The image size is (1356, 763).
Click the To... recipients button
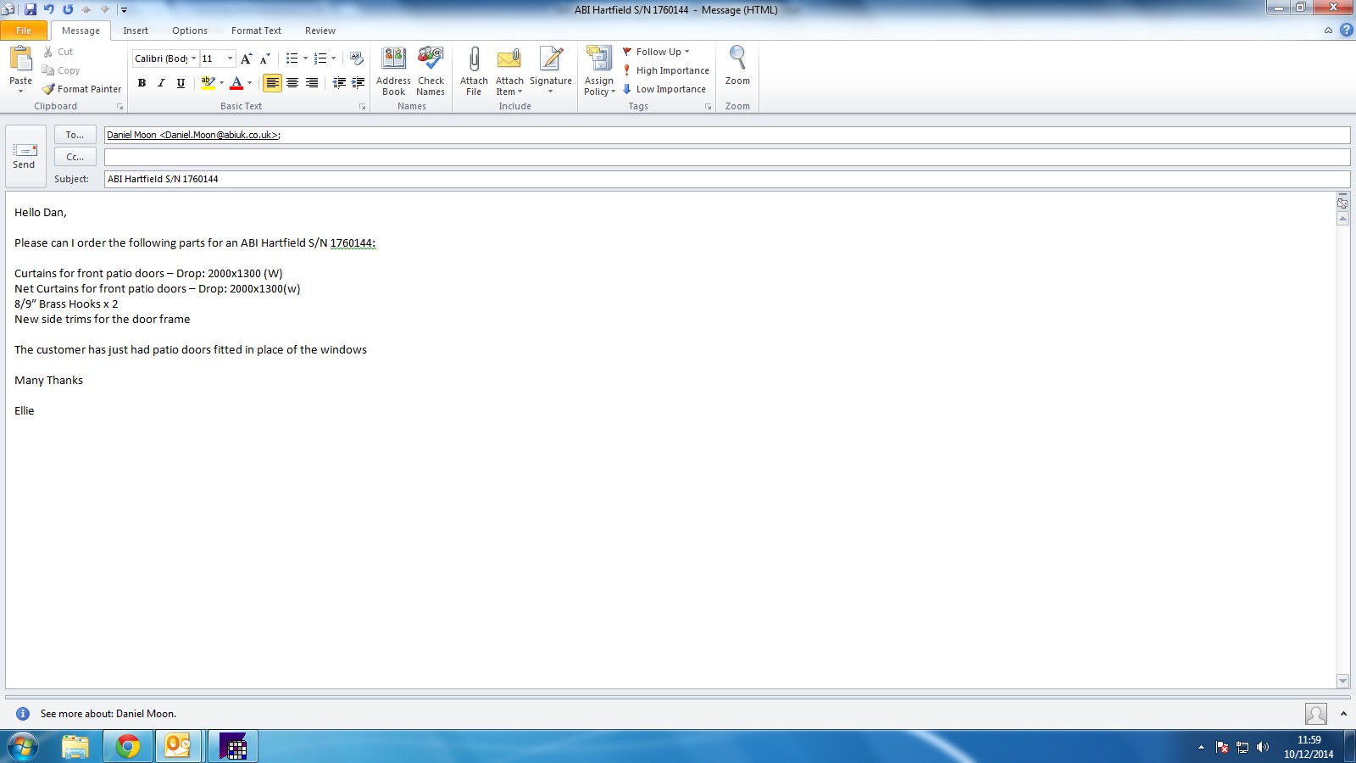point(75,135)
